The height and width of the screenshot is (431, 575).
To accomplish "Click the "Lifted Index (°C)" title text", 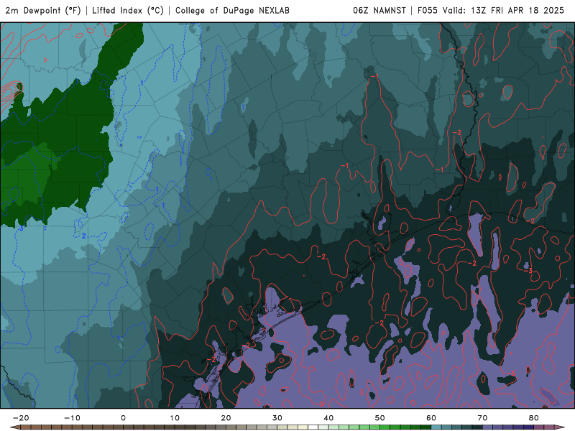I will (128, 10).
